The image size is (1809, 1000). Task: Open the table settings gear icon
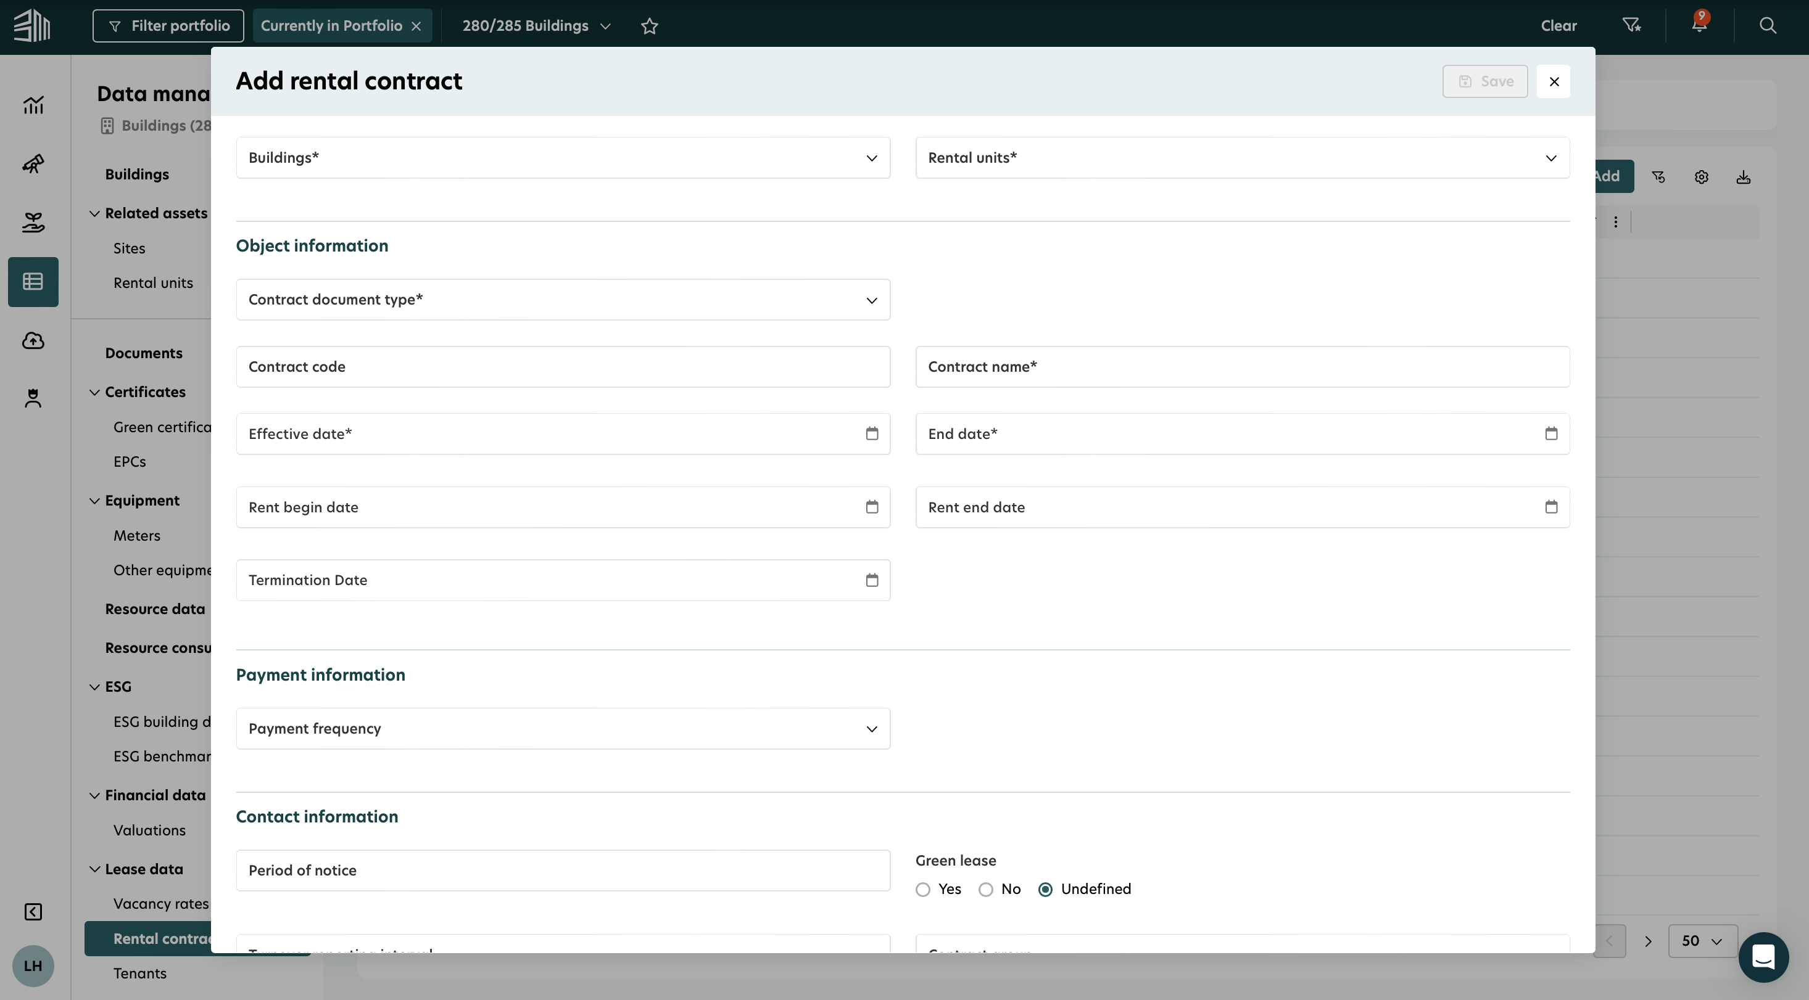pos(1701,177)
